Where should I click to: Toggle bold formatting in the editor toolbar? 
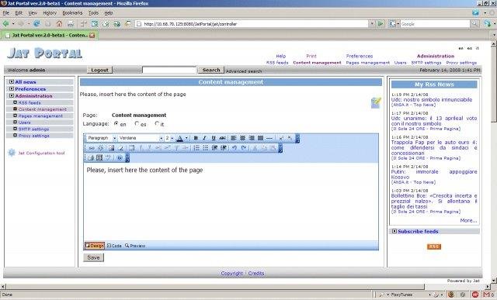[196, 138]
